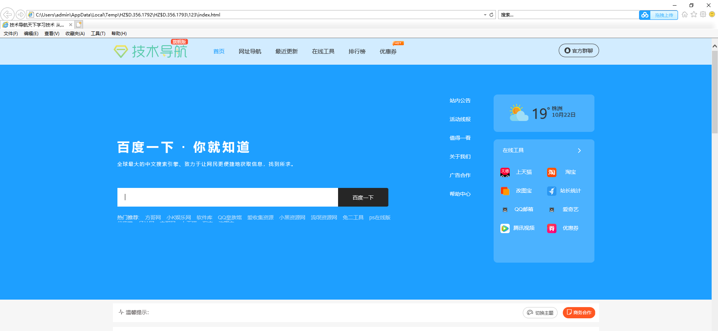The width and height of the screenshot is (718, 331).
Task: Click the coupon (优惠券) pink icon
Action: click(552, 228)
